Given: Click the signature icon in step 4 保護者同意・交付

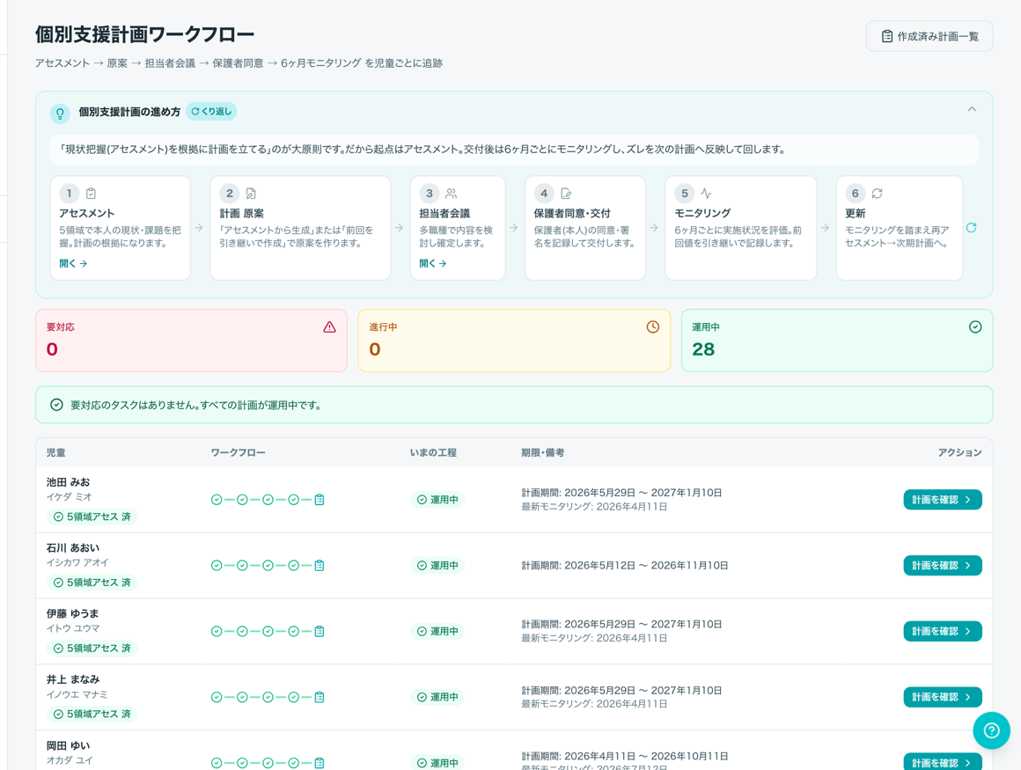Looking at the screenshot, I should (566, 194).
